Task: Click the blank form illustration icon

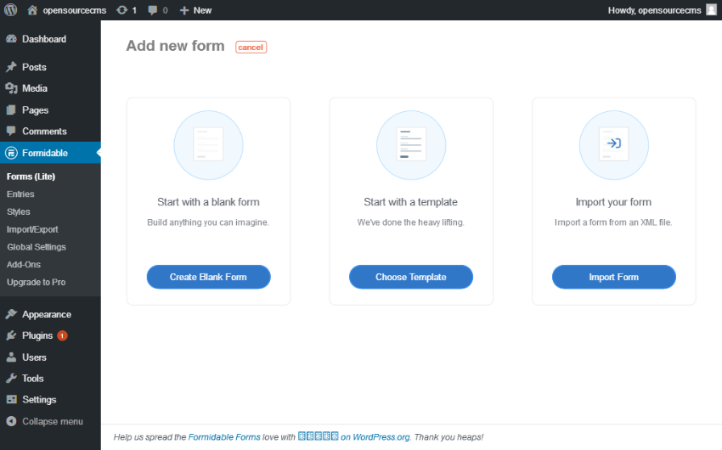Action: point(208,145)
